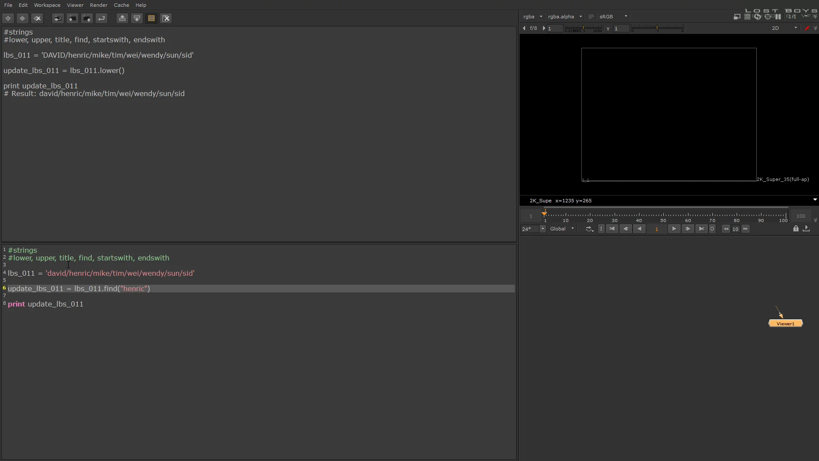Go to next keyframe
Image resolution: width=819 pixels, height=461 pixels.
click(x=688, y=229)
